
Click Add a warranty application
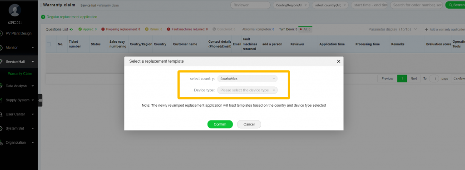point(445,30)
